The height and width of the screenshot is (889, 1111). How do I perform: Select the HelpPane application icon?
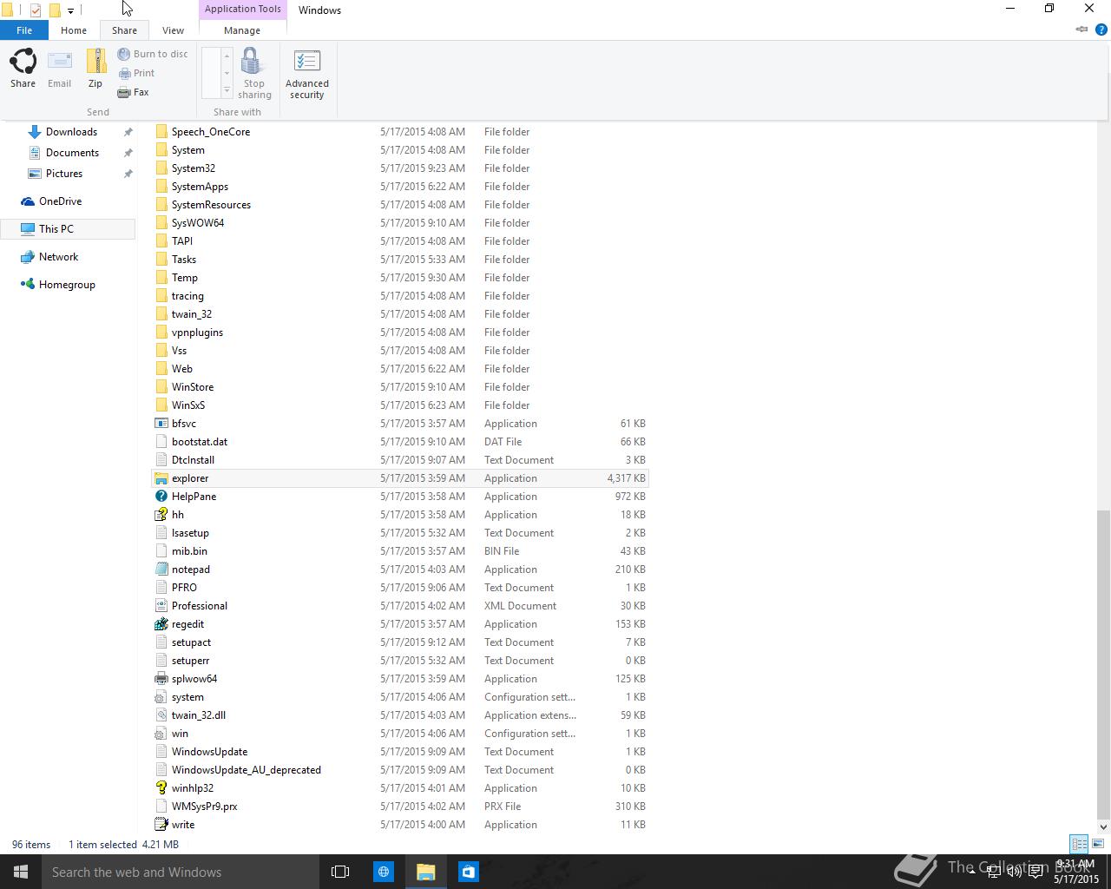point(161,497)
